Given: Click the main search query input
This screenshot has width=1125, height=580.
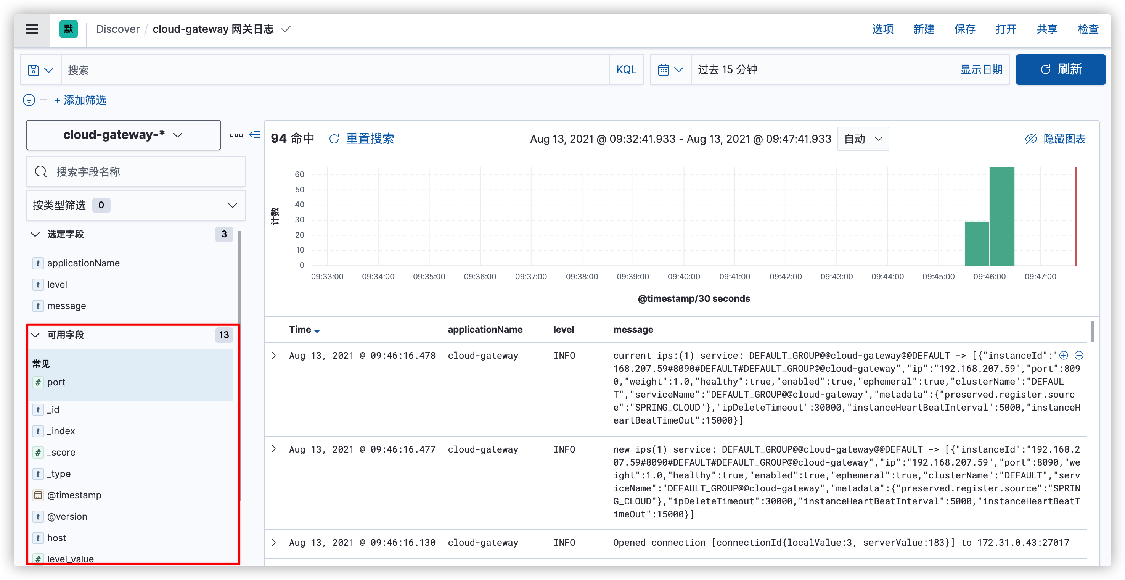Looking at the screenshot, I should (336, 70).
